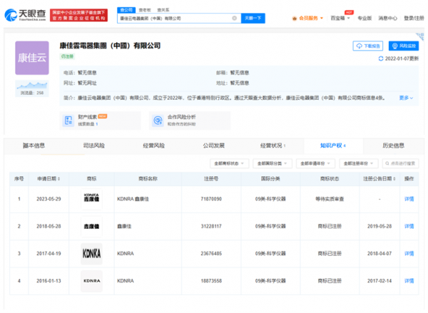428x313 pixels.
Task: Click the red official credit agency banner
Action: point(78,15)
